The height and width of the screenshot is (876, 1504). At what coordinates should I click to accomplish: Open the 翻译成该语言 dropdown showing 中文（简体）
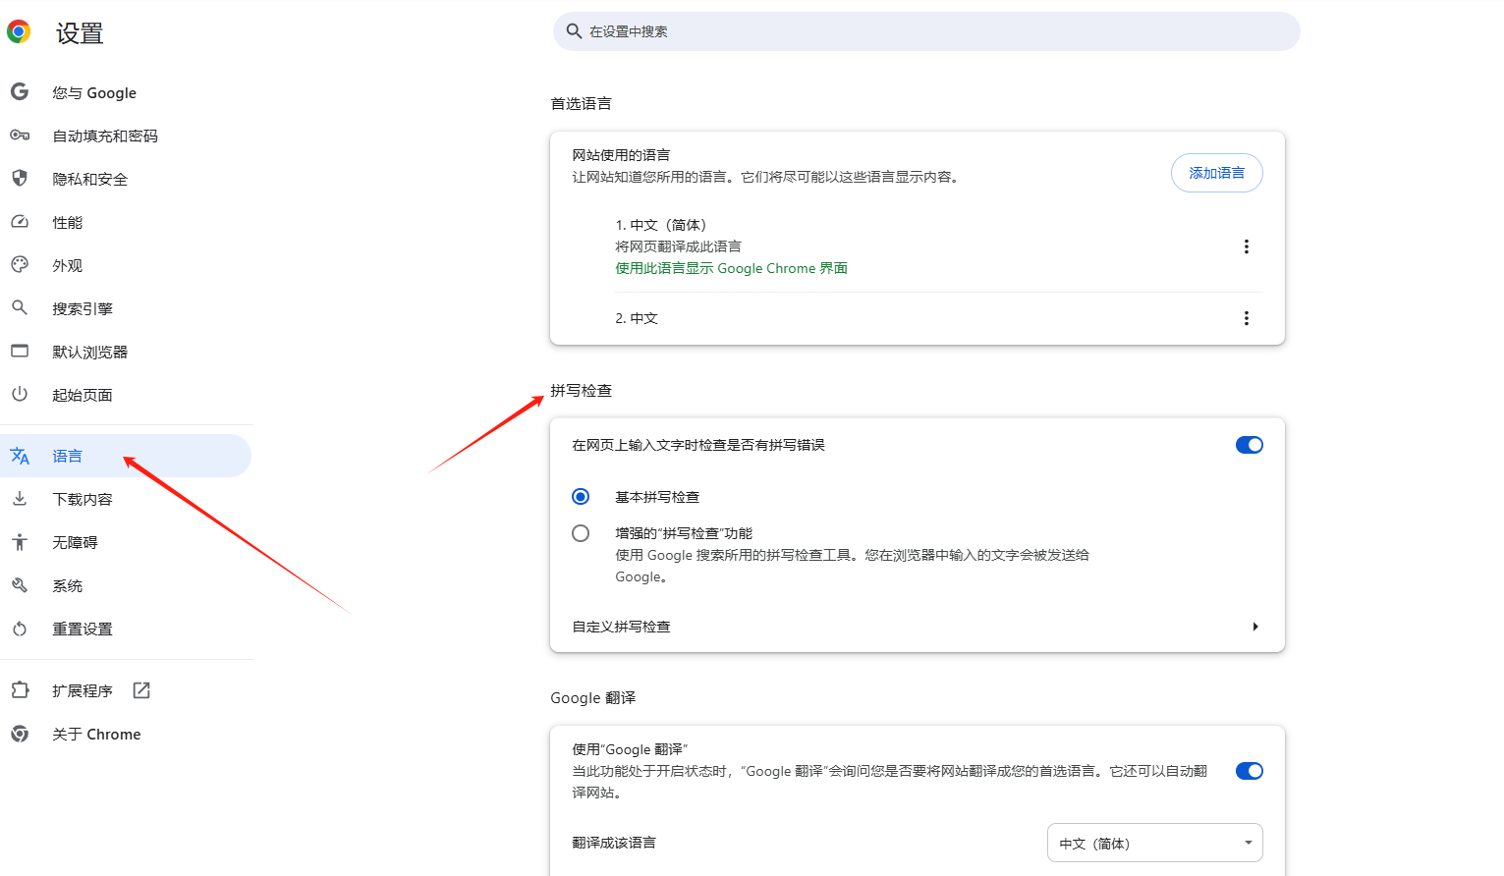click(x=1155, y=843)
